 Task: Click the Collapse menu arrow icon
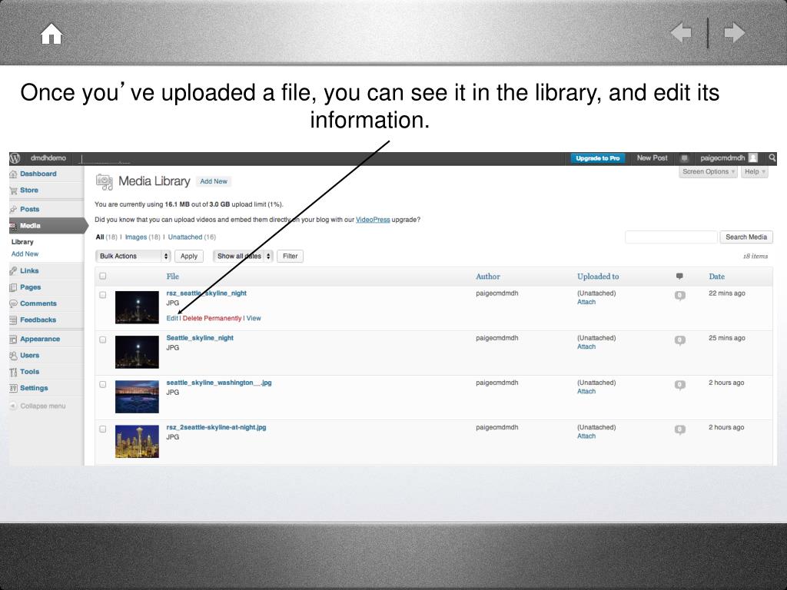[13, 406]
